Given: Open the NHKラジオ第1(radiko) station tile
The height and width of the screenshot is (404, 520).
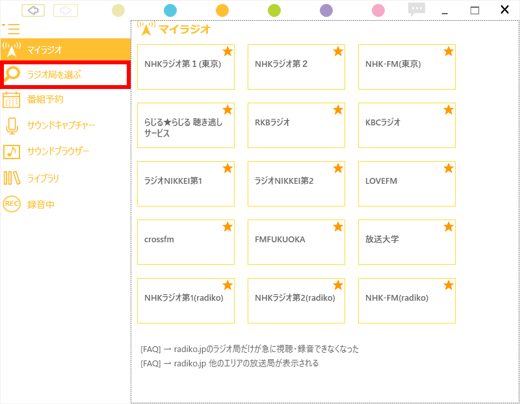Looking at the screenshot, I should [186, 301].
